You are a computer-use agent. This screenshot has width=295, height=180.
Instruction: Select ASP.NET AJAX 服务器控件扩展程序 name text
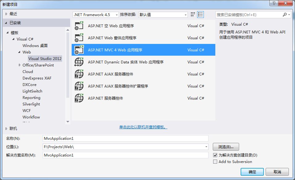[118, 86]
